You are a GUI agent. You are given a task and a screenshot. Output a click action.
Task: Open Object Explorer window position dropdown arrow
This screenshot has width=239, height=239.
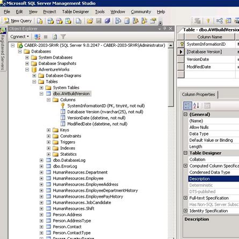(x=160, y=28)
